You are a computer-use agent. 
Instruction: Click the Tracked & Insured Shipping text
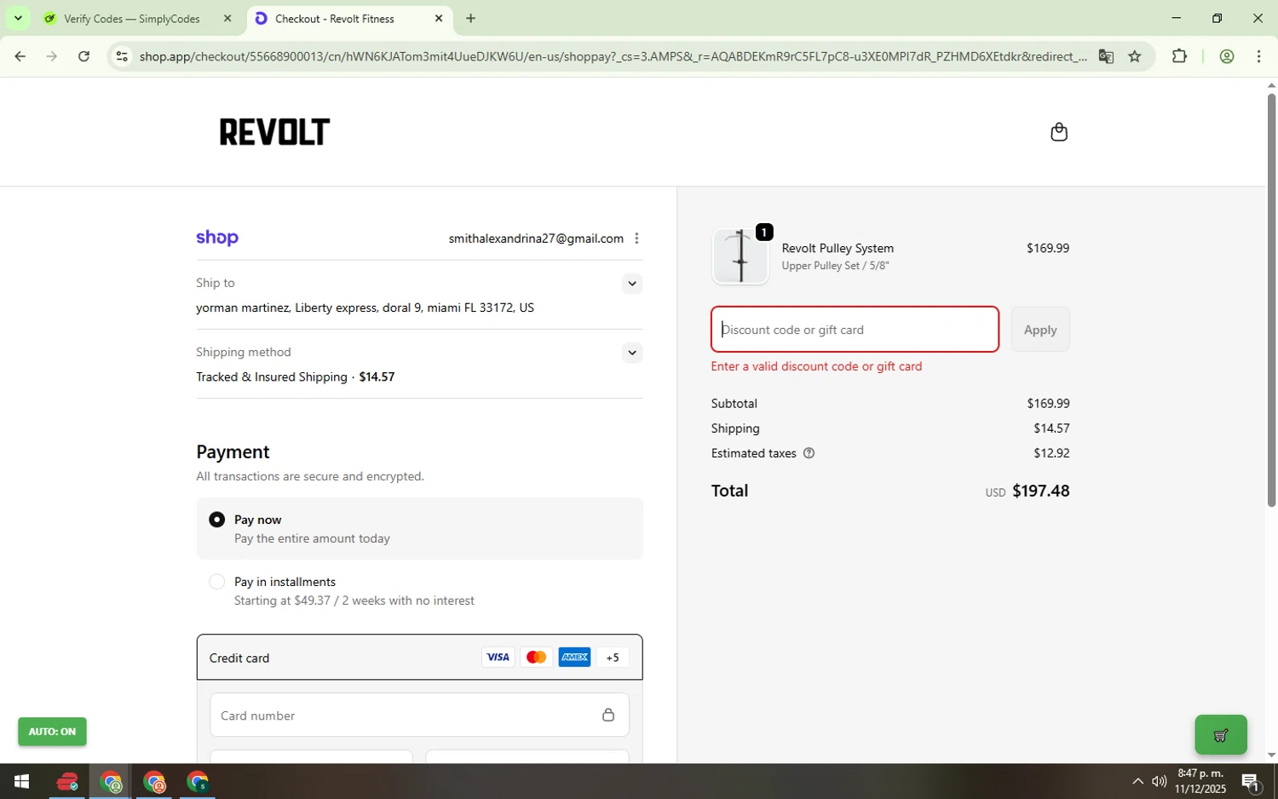(272, 377)
